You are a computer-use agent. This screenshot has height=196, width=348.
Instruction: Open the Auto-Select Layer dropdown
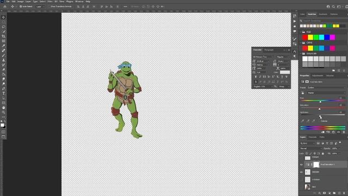point(40,7)
